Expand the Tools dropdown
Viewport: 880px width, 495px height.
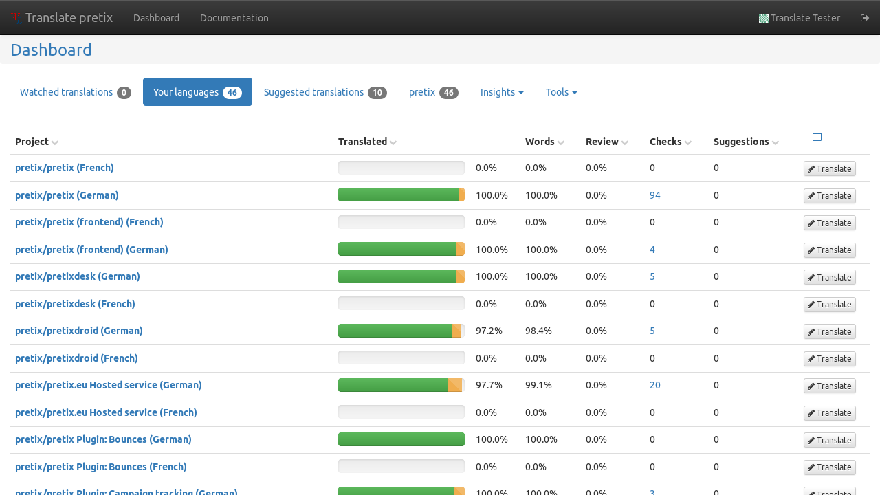561,92
